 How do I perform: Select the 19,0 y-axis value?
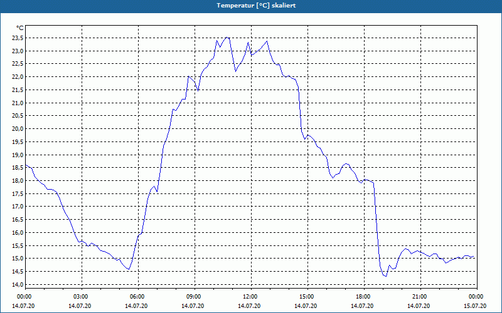coord(18,155)
